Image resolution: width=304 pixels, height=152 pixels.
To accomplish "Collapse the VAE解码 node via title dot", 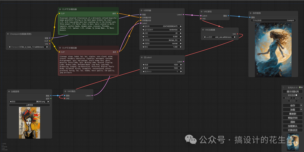I will point(202,11).
